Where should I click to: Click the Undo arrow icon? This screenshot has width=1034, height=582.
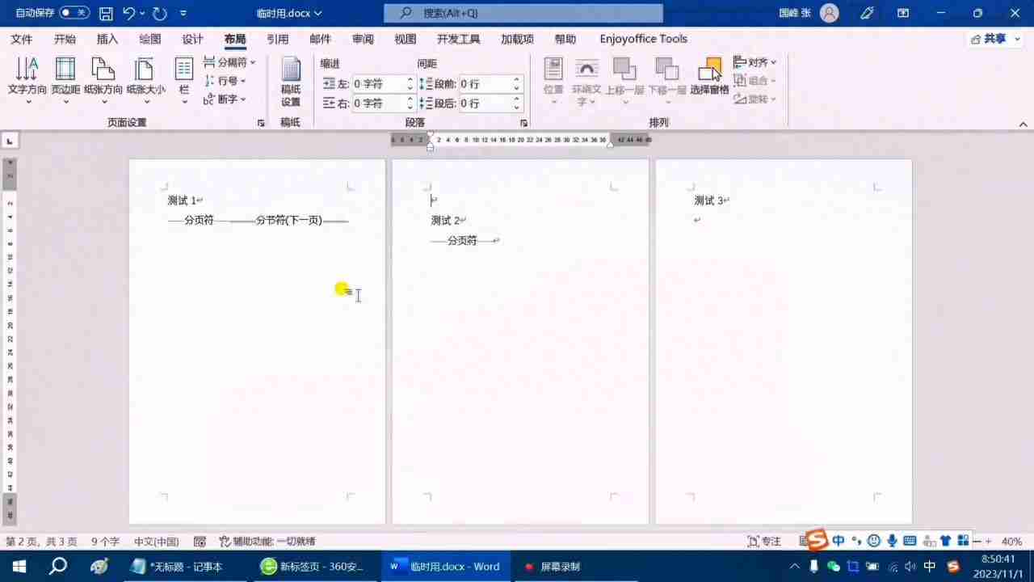click(129, 13)
